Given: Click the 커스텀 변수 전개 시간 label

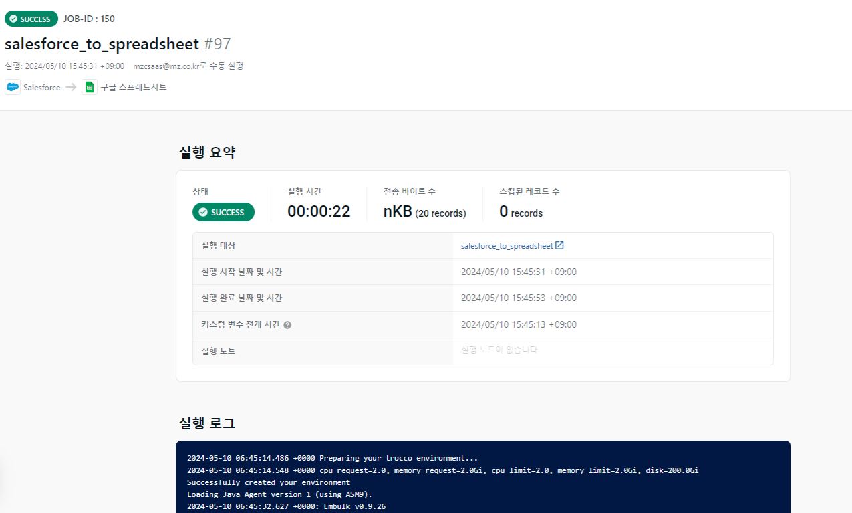Looking at the screenshot, I should pos(241,325).
